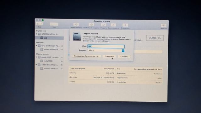
Task: Collapse the Apple disk image tree
Action: tap(36, 65)
